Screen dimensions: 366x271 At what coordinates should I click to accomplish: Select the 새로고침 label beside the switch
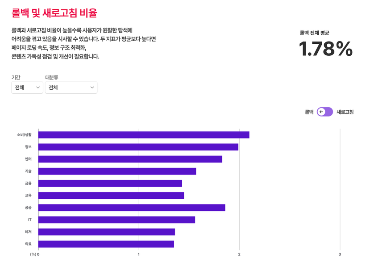tap(345, 112)
